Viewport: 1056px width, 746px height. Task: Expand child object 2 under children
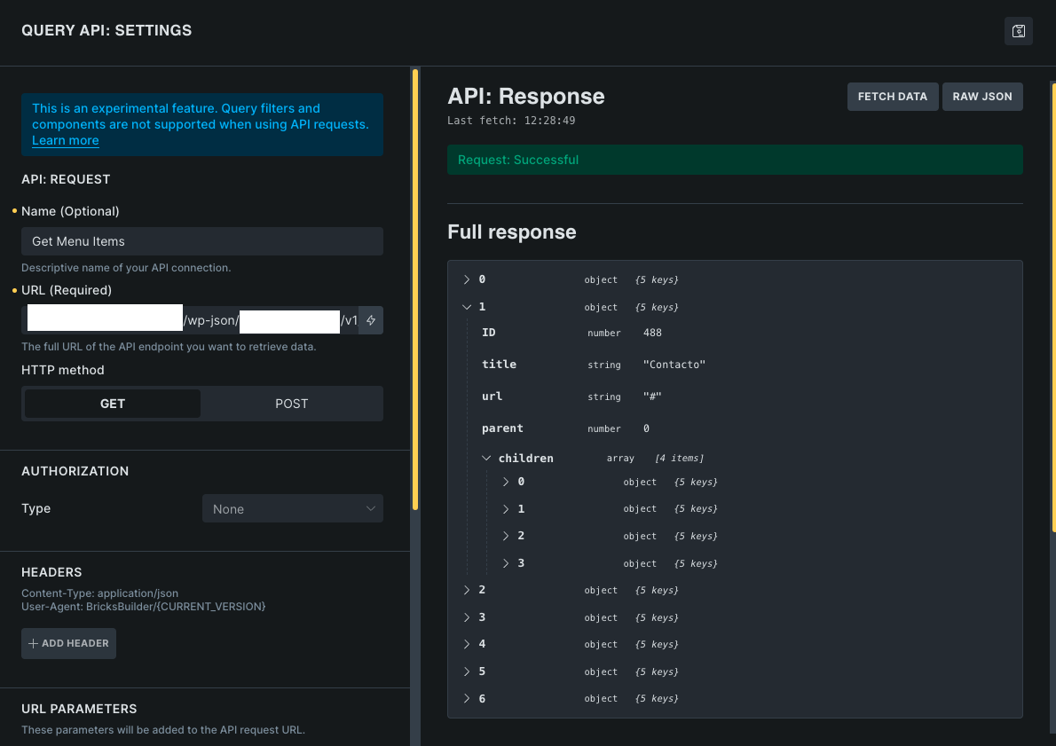(506, 536)
